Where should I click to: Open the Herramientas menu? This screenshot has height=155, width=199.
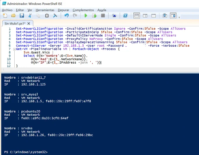coord(45,10)
